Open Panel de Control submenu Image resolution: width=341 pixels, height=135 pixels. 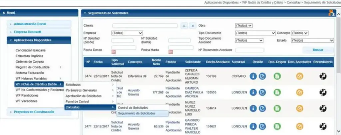pyautogui.click(x=90, y=101)
